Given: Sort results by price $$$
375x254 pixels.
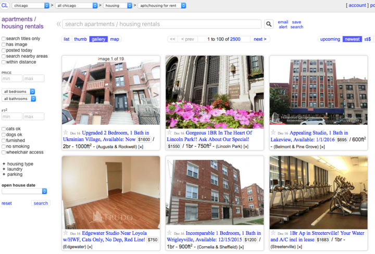Looking at the screenshot, I should tap(368, 39).
